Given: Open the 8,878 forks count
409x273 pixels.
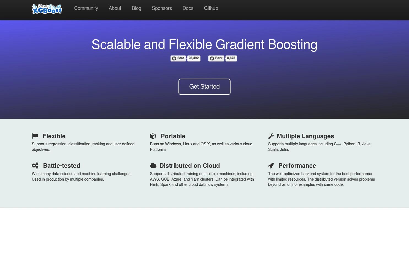Looking at the screenshot, I should click(231, 58).
